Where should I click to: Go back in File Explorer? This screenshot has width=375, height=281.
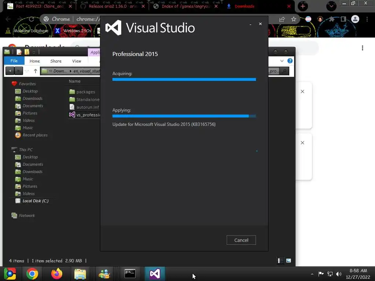(x=10, y=71)
